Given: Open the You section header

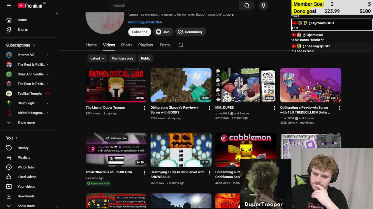Looking at the screenshot, I should (12, 138).
